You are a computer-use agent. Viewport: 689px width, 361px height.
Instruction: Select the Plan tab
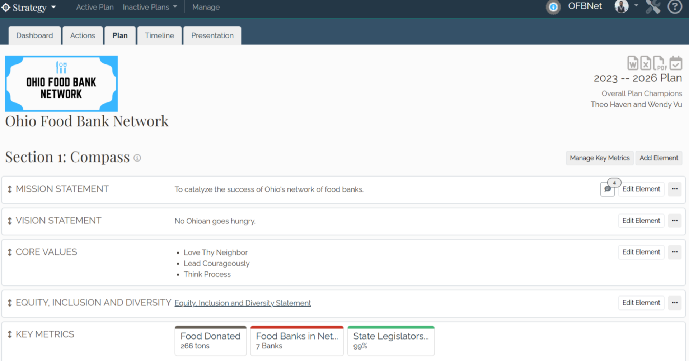(120, 35)
